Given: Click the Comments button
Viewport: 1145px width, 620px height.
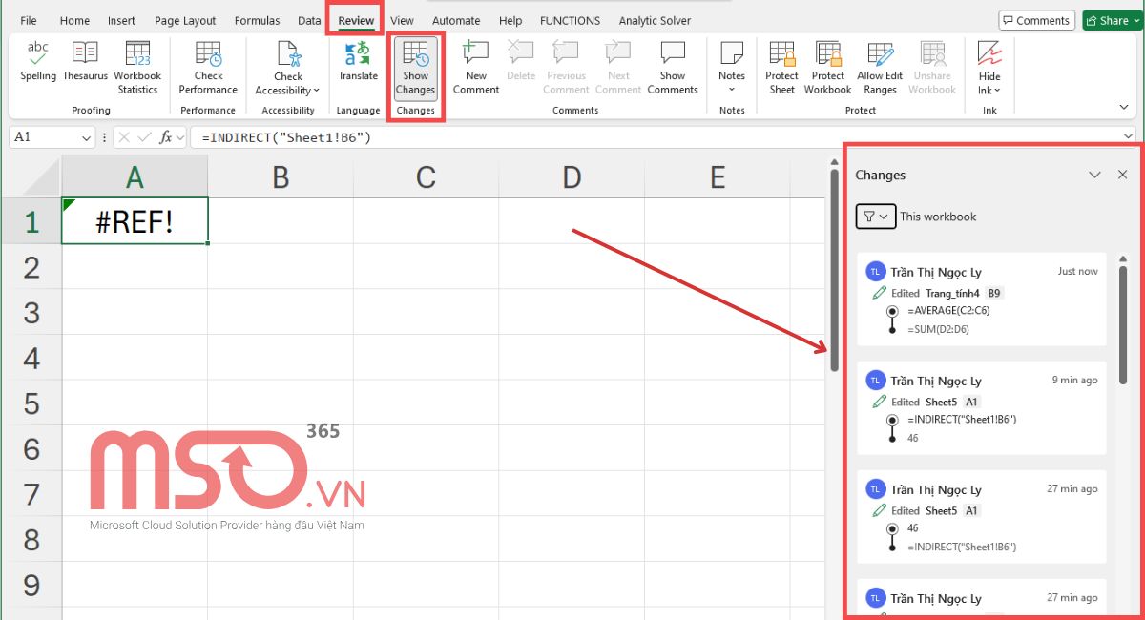Looking at the screenshot, I should pyautogui.click(x=1036, y=20).
